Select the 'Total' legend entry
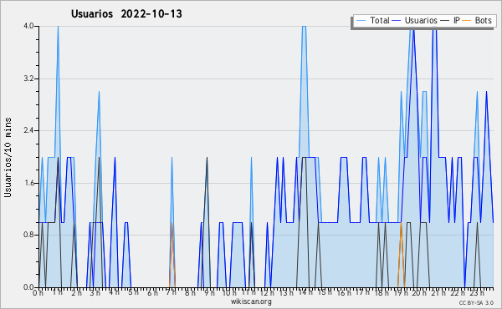502x309 pixels. pyautogui.click(x=380, y=20)
